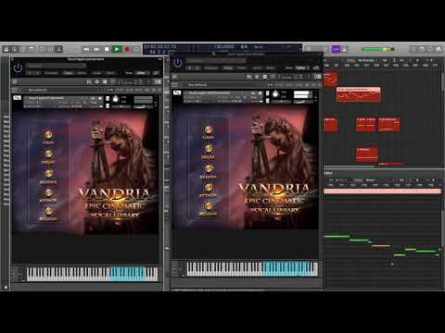Open the browsers icon at toolbar far right

(439, 49)
